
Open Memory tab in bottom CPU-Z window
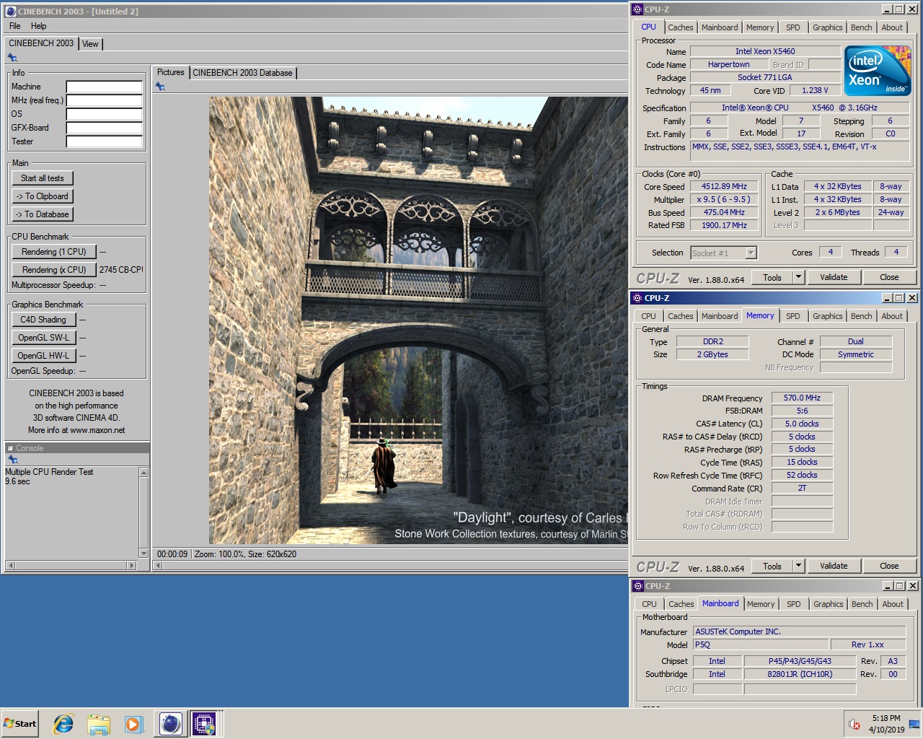tap(761, 604)
